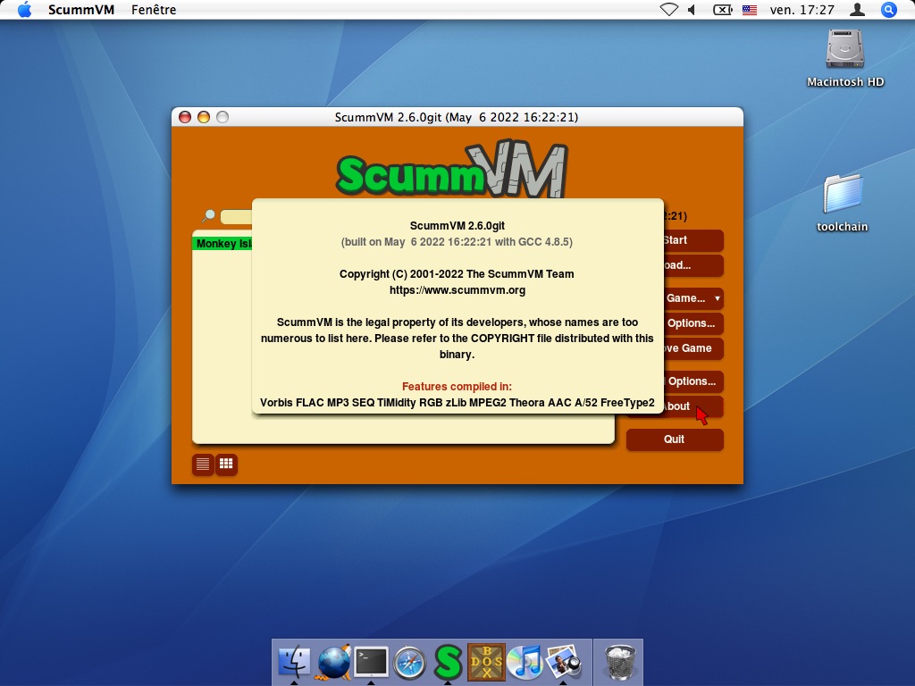Click the Remove Game button
Image resolution: width=915 pixels, height=686 pixels.
click(693, 348)
